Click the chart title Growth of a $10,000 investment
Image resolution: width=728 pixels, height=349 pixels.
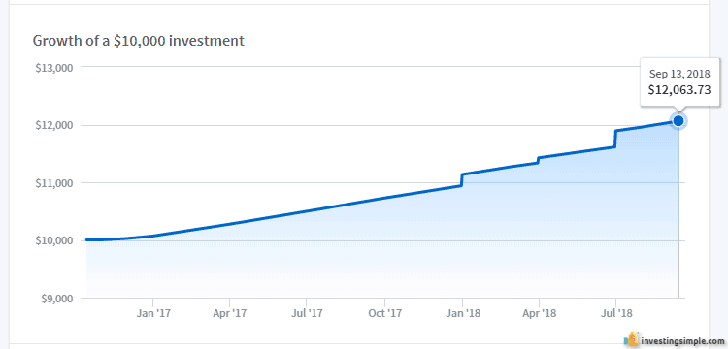pyautogui.click(x=139, y=41)
